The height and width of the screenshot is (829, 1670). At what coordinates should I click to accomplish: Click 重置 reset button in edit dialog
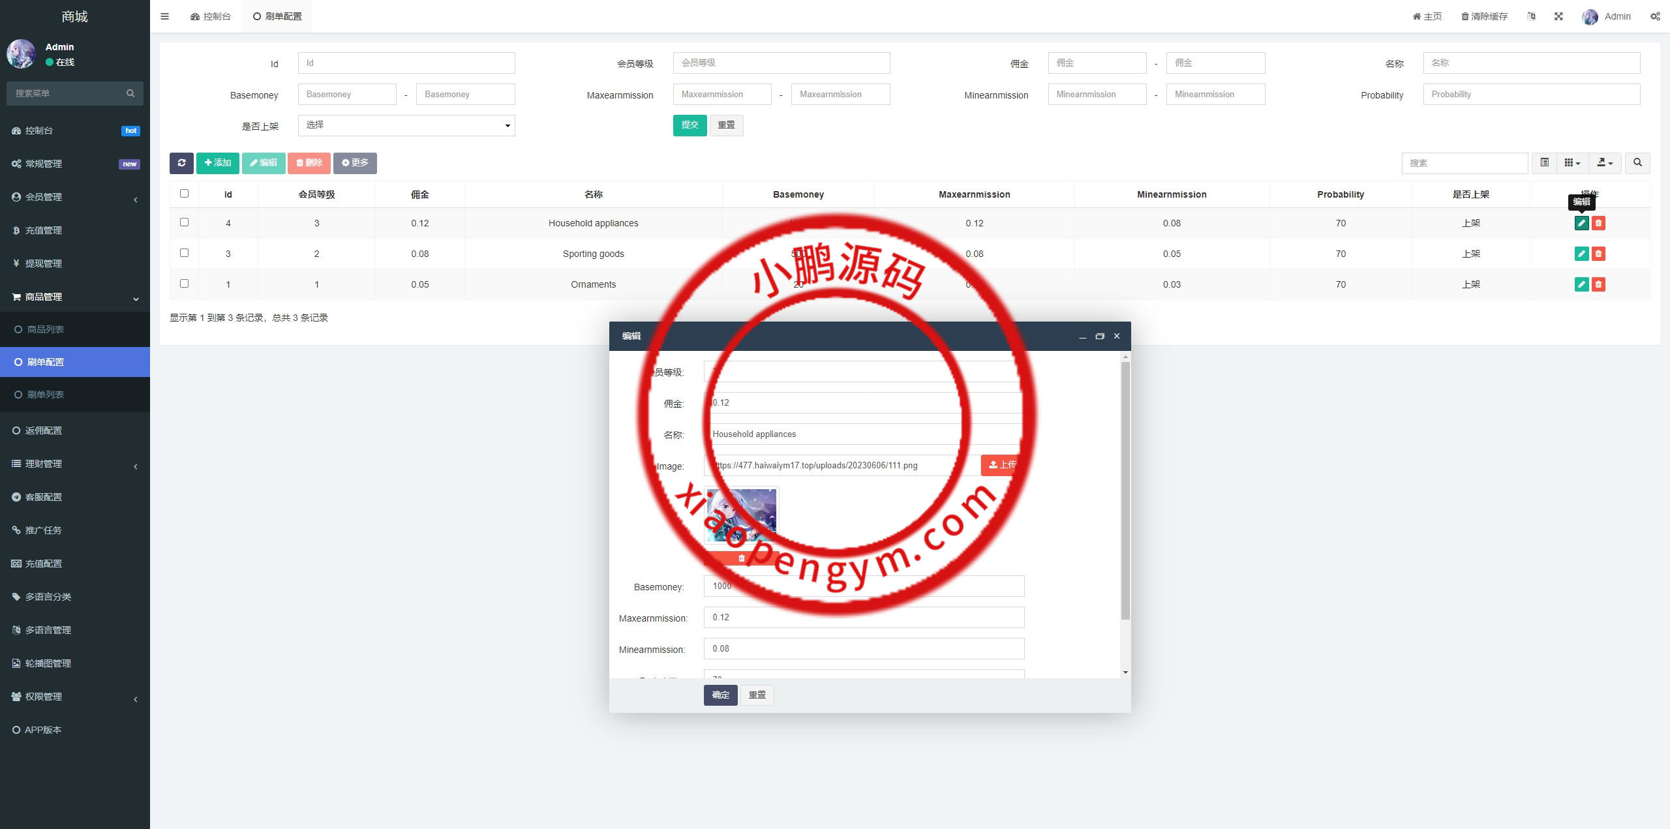[x=757, y=695]
